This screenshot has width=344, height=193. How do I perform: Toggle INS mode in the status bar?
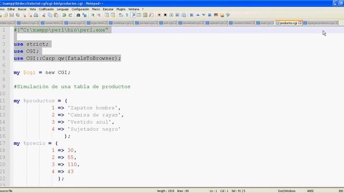tap(341, 191)
